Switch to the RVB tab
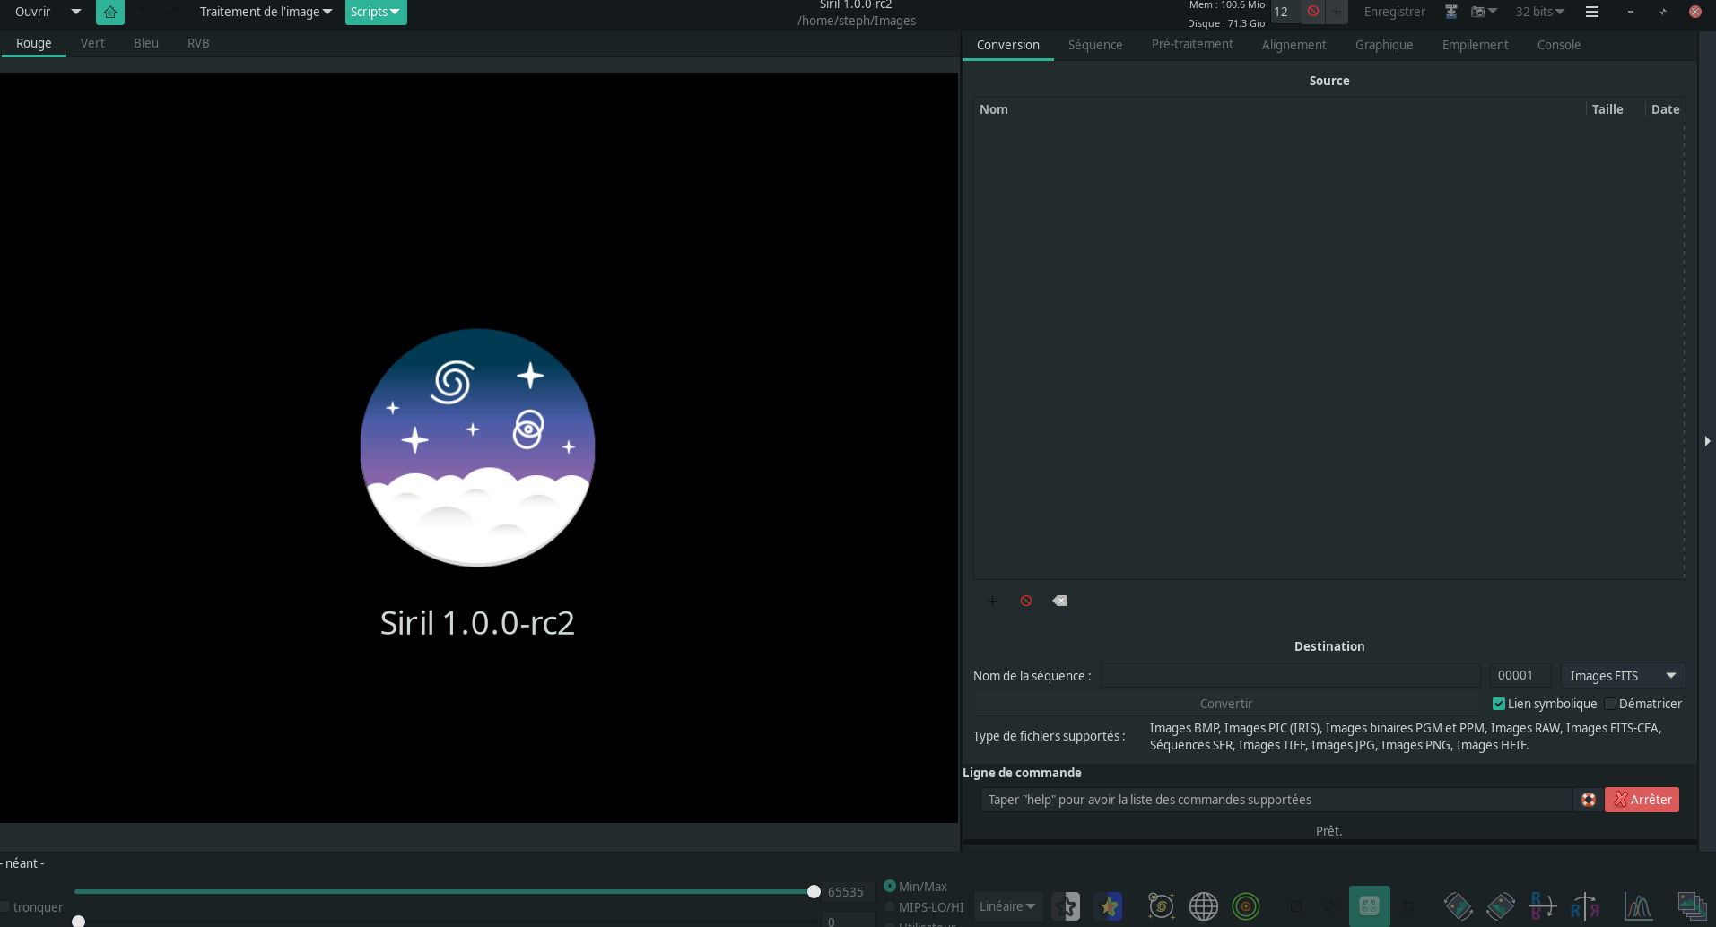Image resolution: width=1716 pixels, height=927 pixels. (x=198, y=43)
